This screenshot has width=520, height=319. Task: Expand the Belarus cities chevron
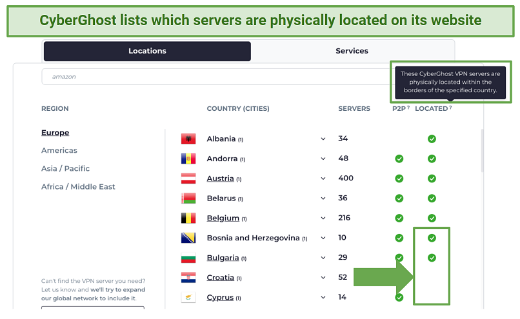[x=323, y=198]
